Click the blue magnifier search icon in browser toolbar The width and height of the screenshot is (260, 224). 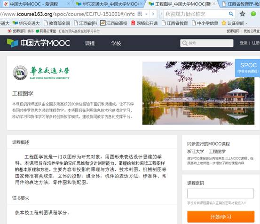point(231,14)
